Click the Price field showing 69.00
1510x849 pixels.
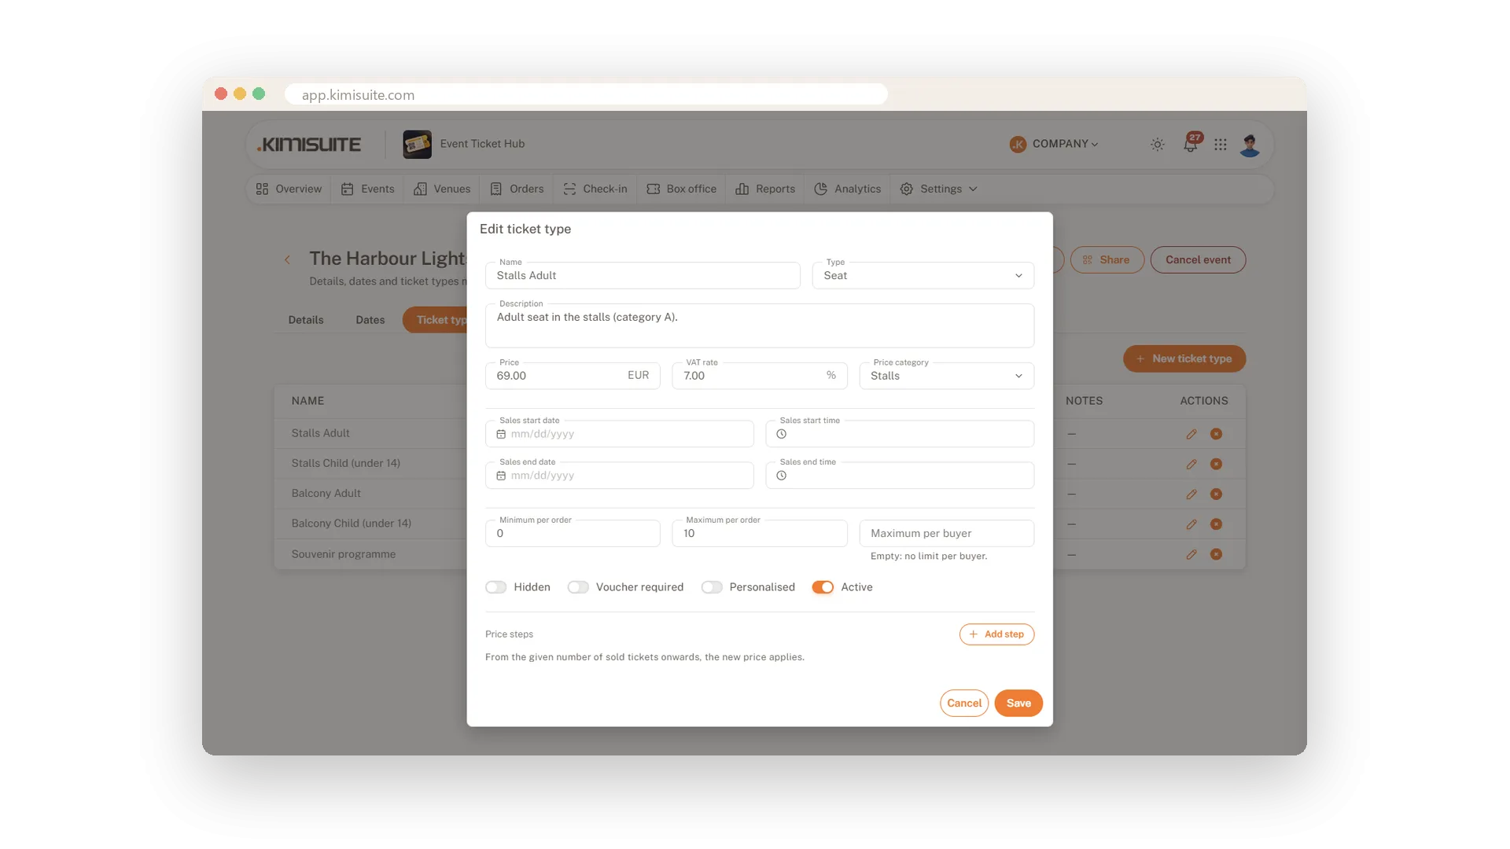click(x=573, y=376)
